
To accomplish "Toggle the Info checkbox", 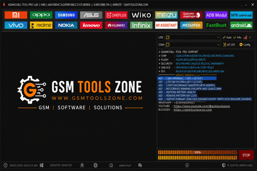I will [235, 37].
